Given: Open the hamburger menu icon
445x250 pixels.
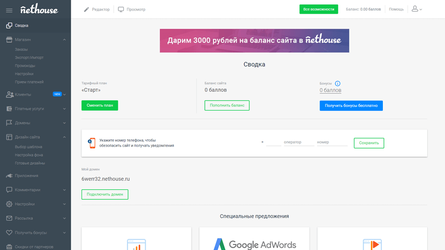Looking at the screenshot, I should (9, 11).
